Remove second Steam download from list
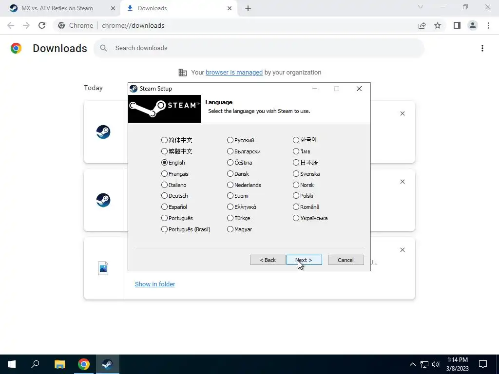499x374 pixels. 403,182
